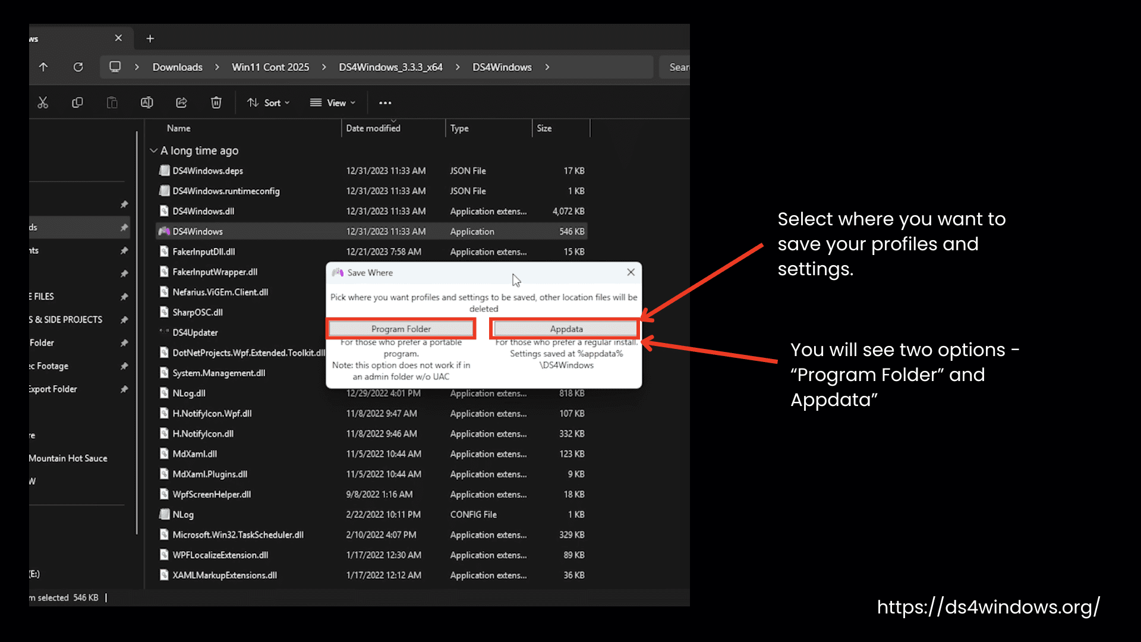Viewport: 1141px width, 642px height.
Task: Go to Win11 Cont 2025 breadcrumb
Action: [x=270, y=67]
